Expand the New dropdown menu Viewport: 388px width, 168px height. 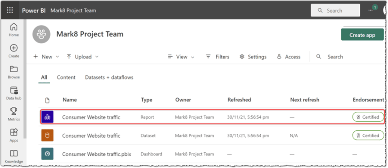(x=46, y=57)
